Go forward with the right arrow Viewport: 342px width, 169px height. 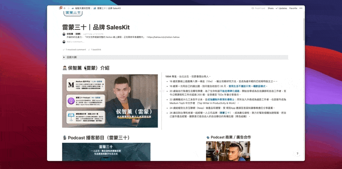[x=68, y=8]
